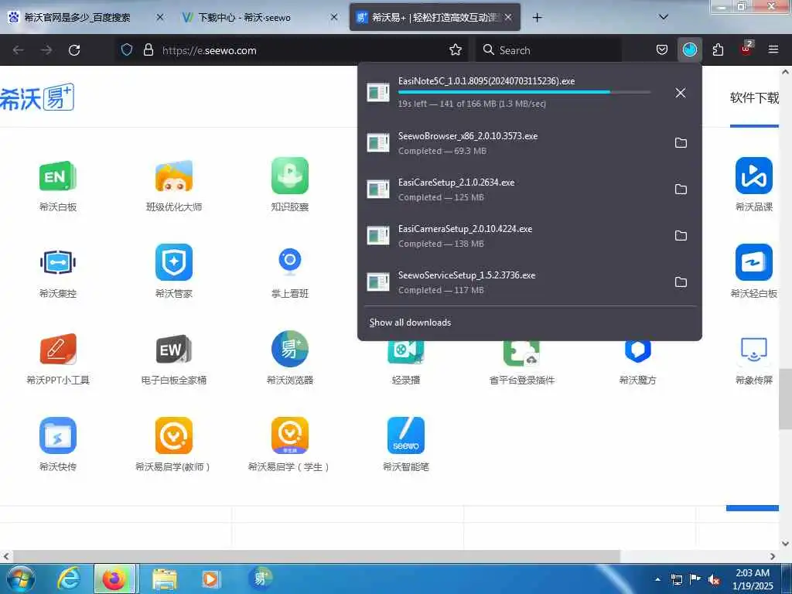Viewport: 792px width, 594px height.
Task: Open the Windows Start menu
Action: [20, 579]
